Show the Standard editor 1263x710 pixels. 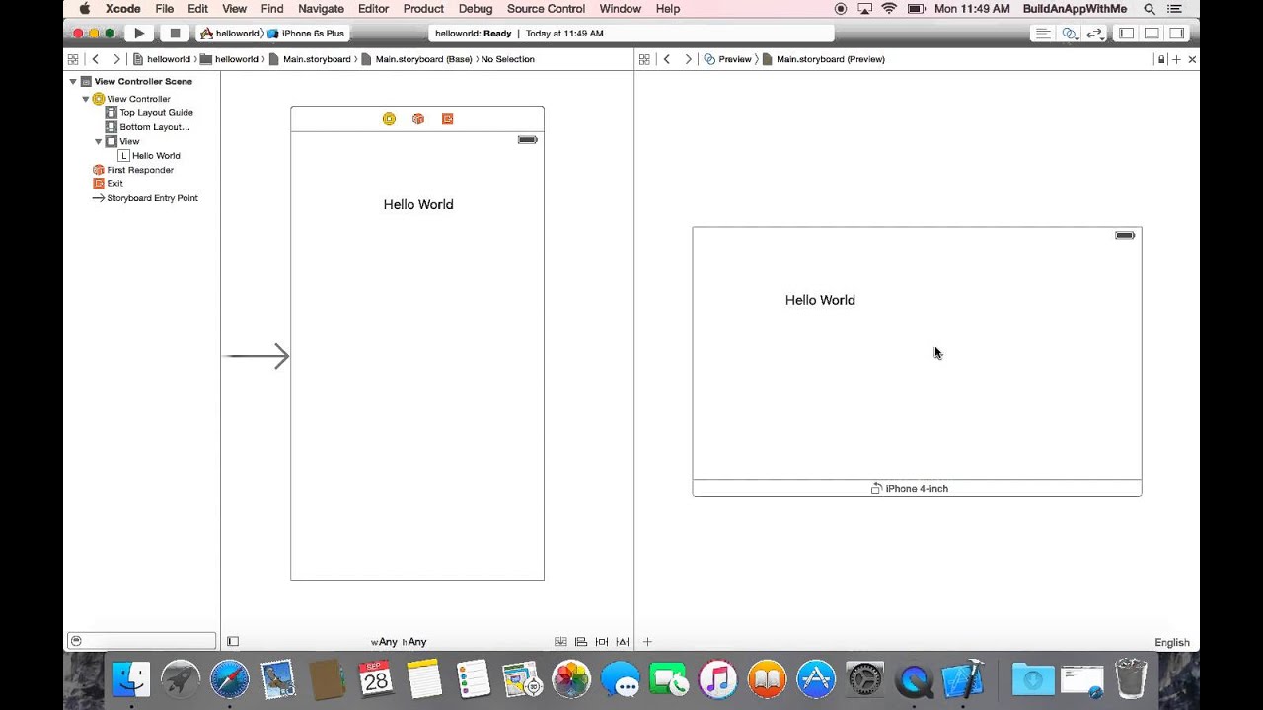1043,34
